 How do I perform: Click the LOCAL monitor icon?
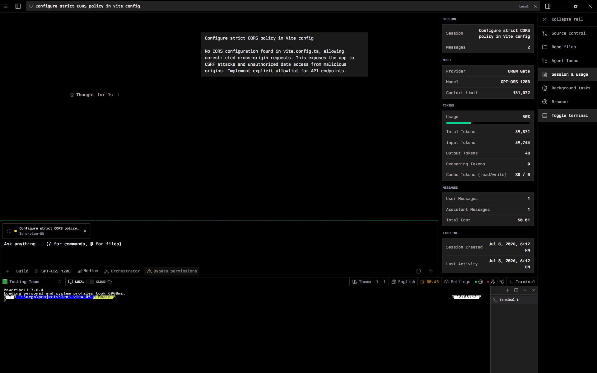coord(71,282)
